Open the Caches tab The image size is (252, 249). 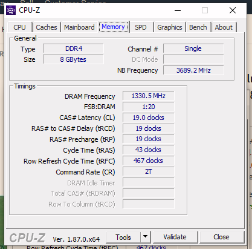[47, 27]
